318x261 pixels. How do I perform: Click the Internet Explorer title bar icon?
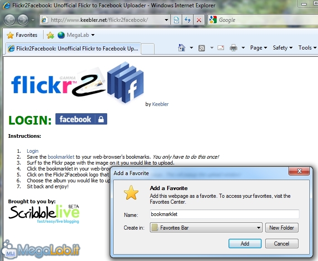click(7, 5)
